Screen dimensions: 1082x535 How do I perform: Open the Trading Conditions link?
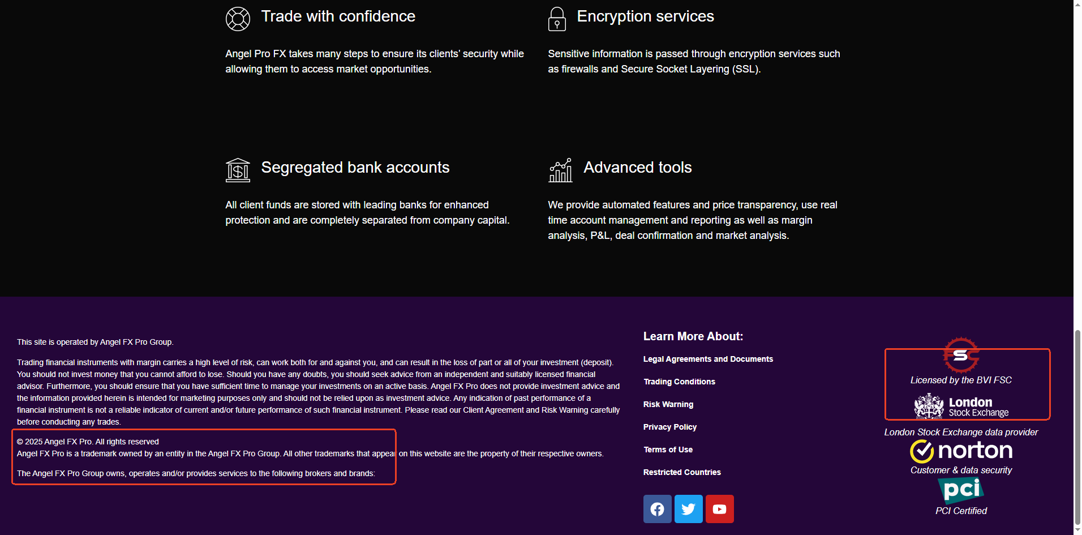pos(679,382)
